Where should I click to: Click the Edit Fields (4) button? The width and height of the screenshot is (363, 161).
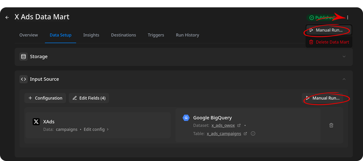pyautogui.click(x=89, y=98)
